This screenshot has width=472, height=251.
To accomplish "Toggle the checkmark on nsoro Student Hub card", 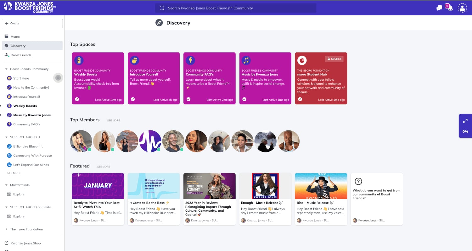I will pyautogui.click(x=300, y=99).
